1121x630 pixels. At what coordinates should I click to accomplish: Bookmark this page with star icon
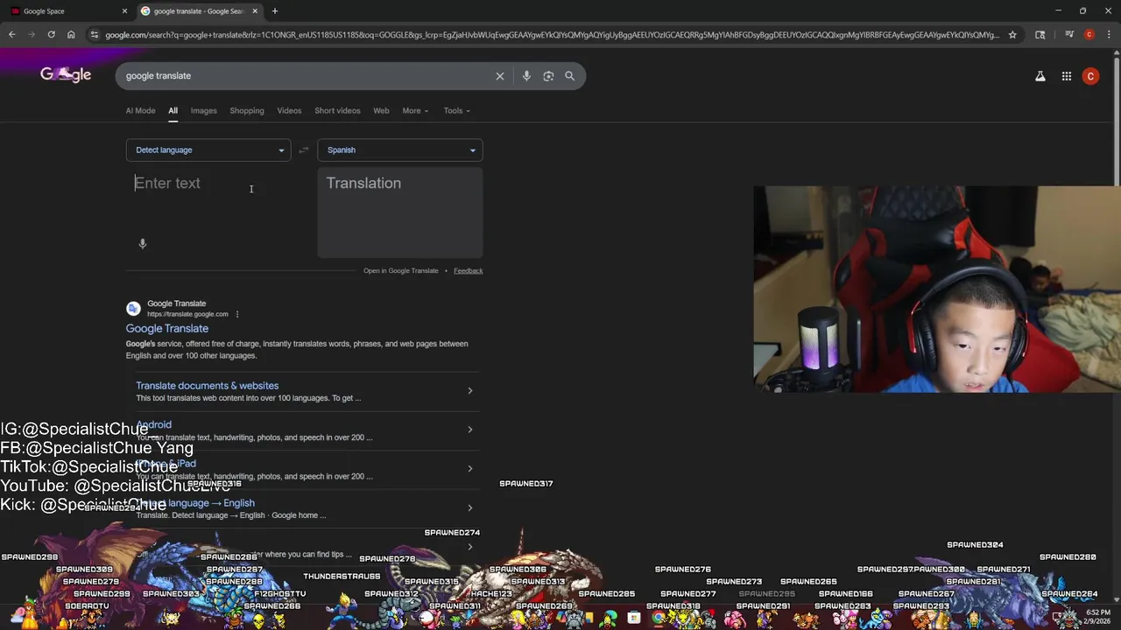coord(1012,35)
